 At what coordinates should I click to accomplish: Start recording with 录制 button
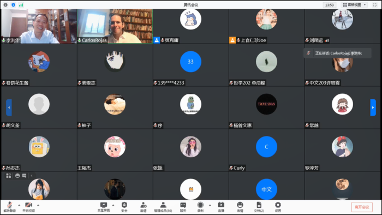point(200,207)
